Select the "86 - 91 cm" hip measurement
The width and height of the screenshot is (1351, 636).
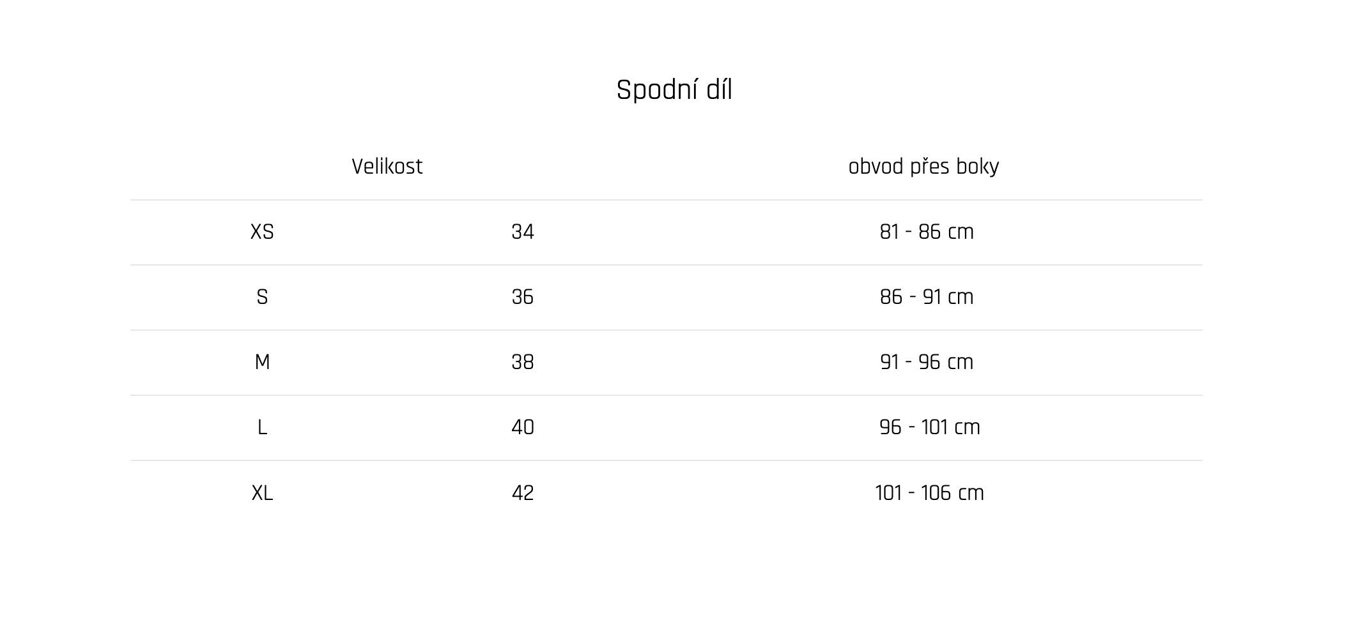tap(927, 297)
